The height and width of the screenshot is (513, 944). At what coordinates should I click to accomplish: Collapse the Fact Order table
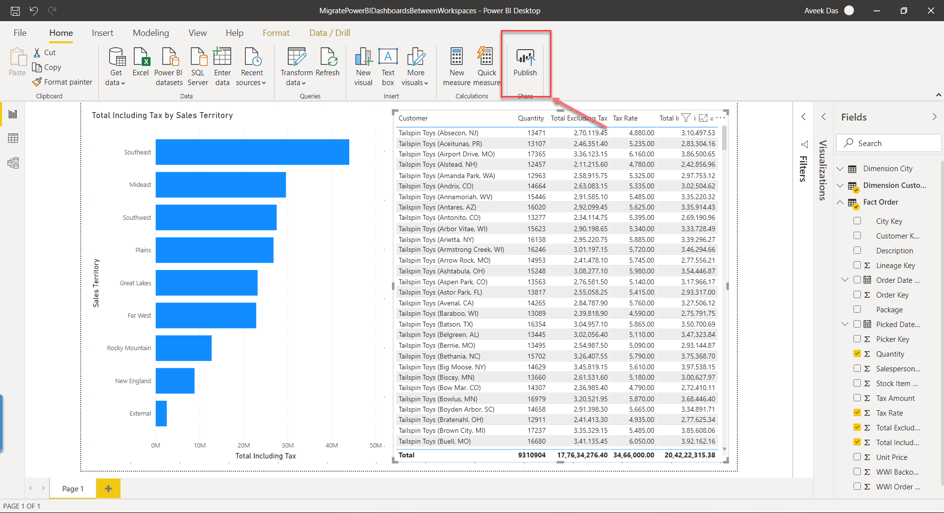coord(840,202)
